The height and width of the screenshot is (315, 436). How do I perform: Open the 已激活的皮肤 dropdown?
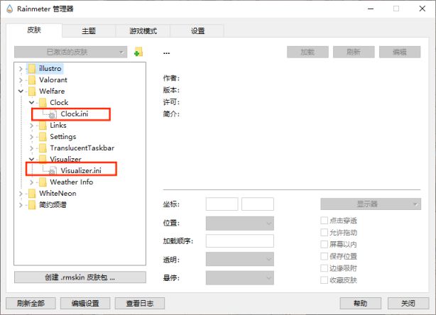(x=70, y=52)
